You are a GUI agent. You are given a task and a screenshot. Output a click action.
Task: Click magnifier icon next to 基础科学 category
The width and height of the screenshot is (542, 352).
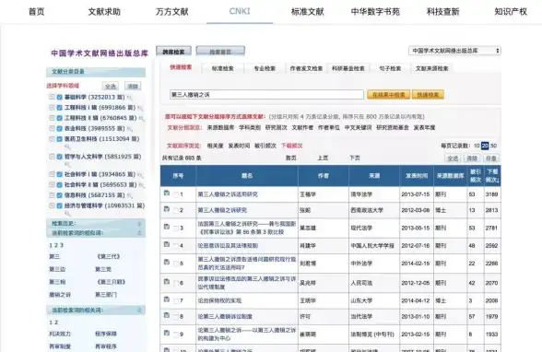[130, 98]
